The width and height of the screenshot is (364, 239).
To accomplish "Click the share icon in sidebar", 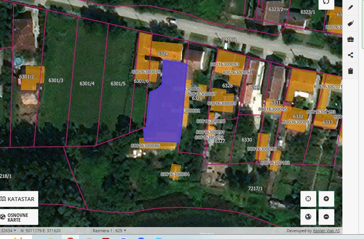I will coord(350,55).
